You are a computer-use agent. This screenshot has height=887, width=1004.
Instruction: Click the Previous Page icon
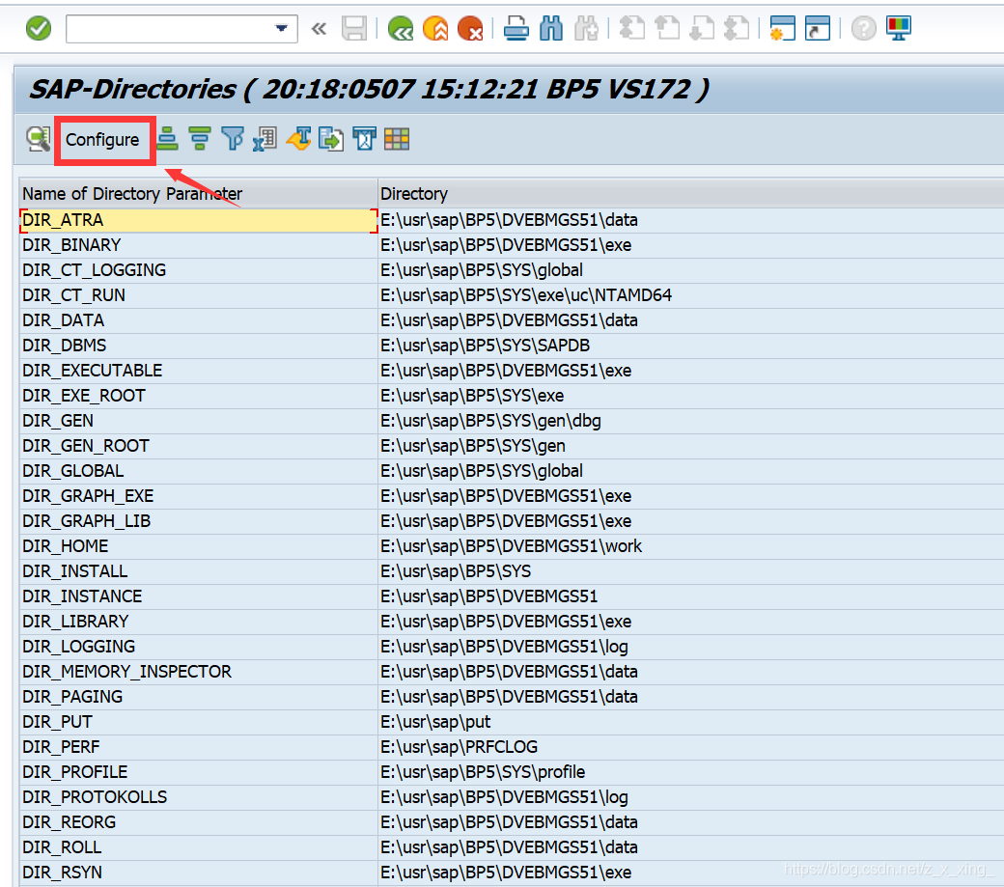click(x=667, y=29)
